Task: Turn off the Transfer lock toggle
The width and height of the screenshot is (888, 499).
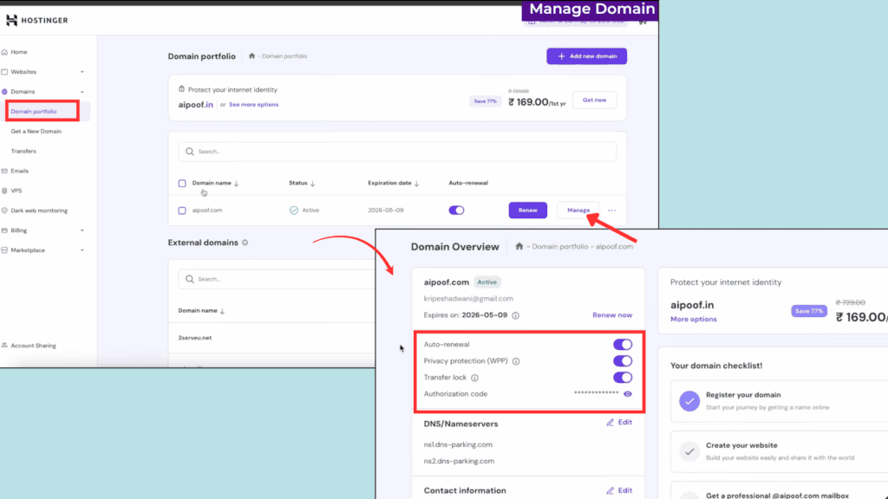Action: pyautogui.click(x=622, y=377)
